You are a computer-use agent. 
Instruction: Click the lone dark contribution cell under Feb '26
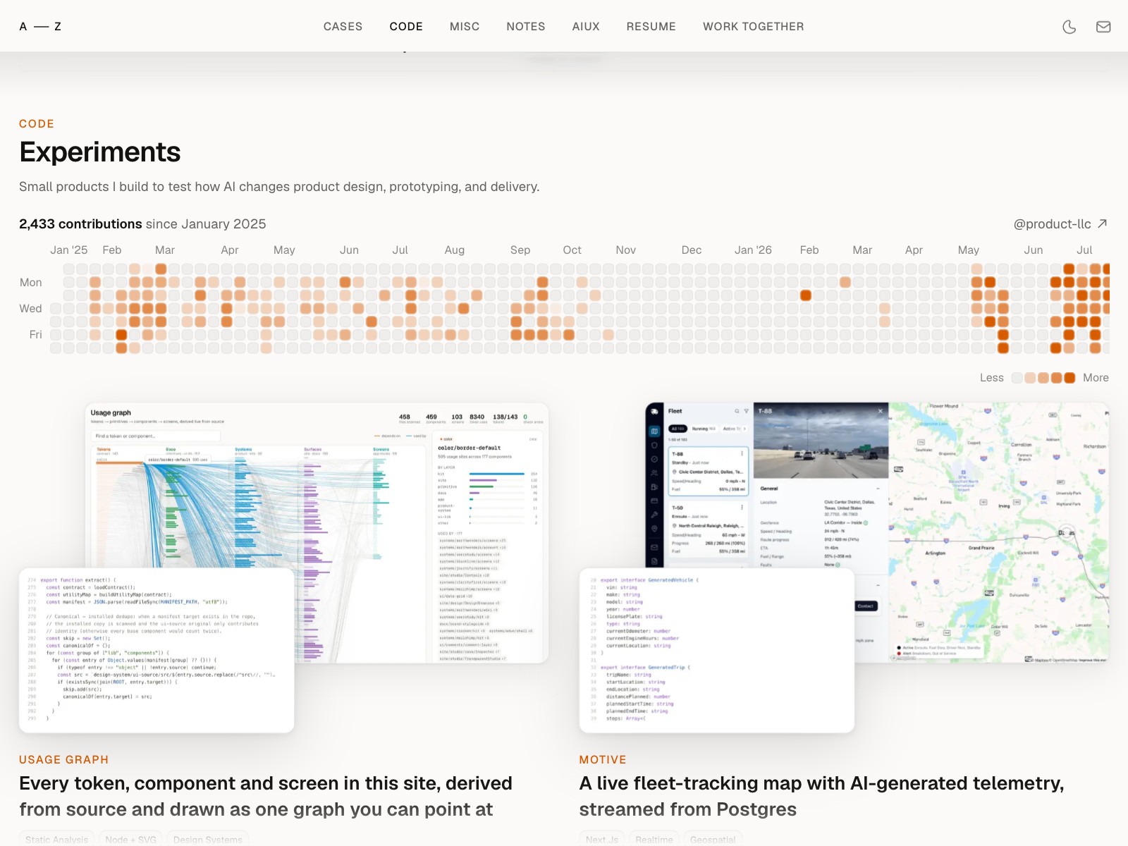(806, 295)
